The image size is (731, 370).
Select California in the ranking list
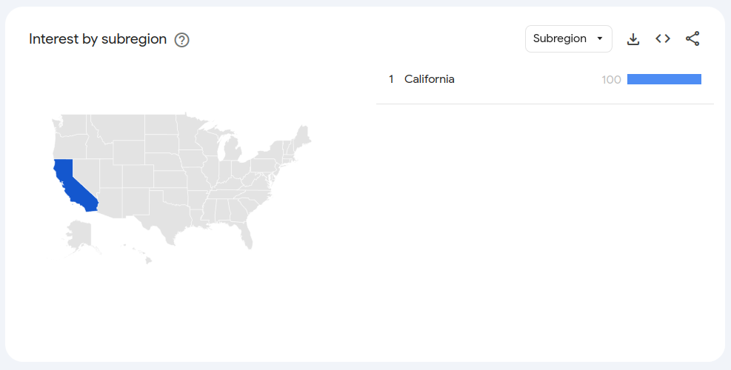tap(430, 79)
